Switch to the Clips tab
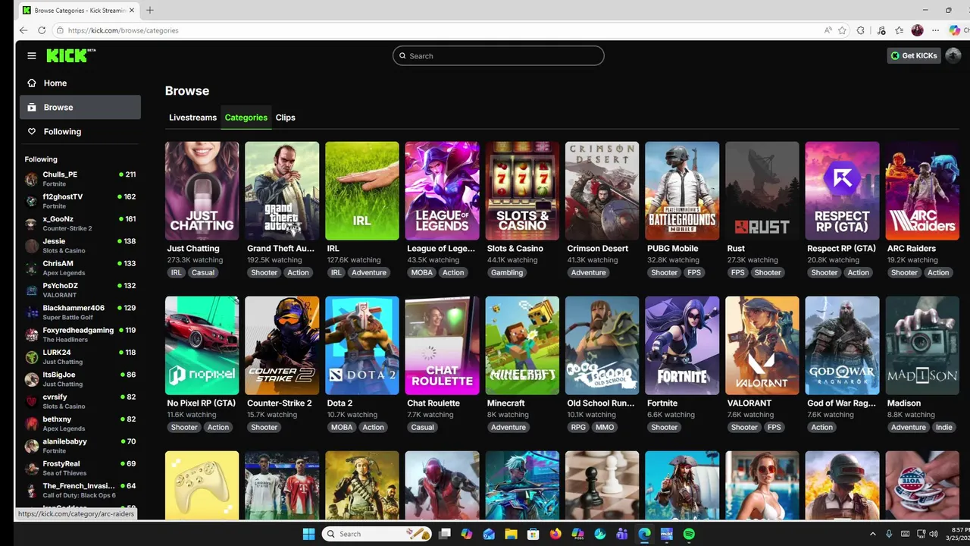The width and height of the screenshot is (970, 546). 286,118
